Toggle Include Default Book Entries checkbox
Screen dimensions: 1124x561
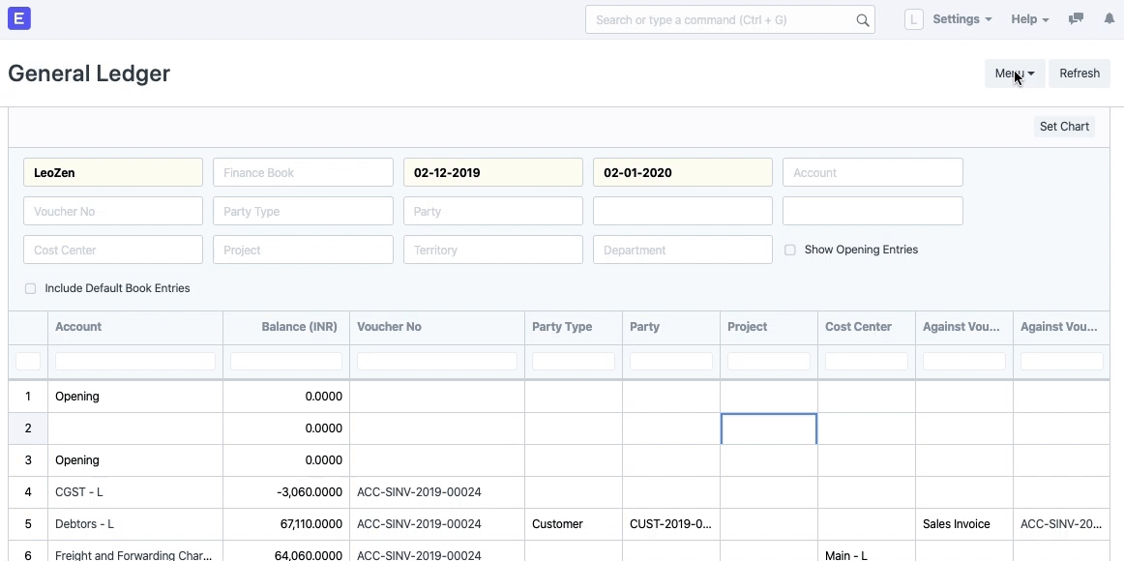coord(31,288)
